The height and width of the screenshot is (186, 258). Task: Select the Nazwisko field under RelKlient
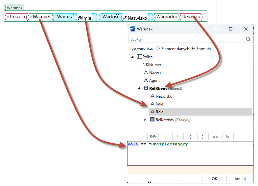pyautogui.click(x=164, y=96)
